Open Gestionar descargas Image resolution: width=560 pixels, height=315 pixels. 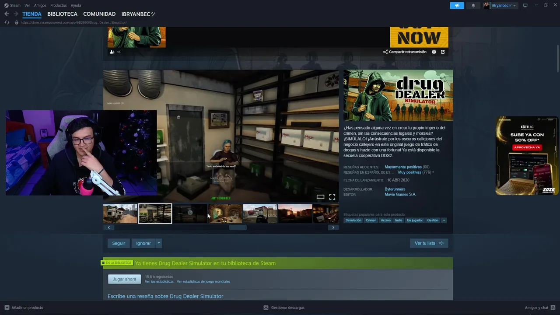coord(284,308)
